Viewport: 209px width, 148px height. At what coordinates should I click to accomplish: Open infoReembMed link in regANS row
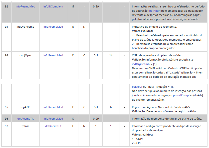tap(53, 107)
